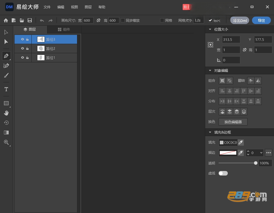Choose the Hand pan tool
The height and width of the screenshot is (213, 274).
tap(6, 113)
